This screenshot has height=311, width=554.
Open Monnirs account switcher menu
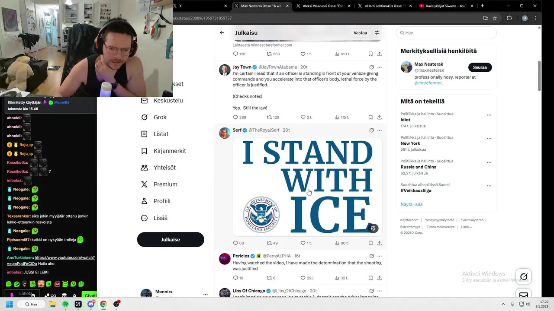click(x=173, y=294)
